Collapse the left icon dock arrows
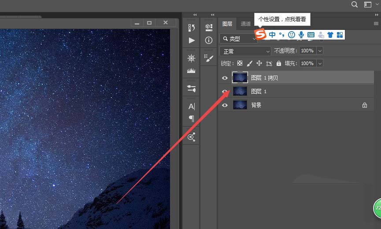This screenshot has width=381, height=229. [x=195, y=15]
